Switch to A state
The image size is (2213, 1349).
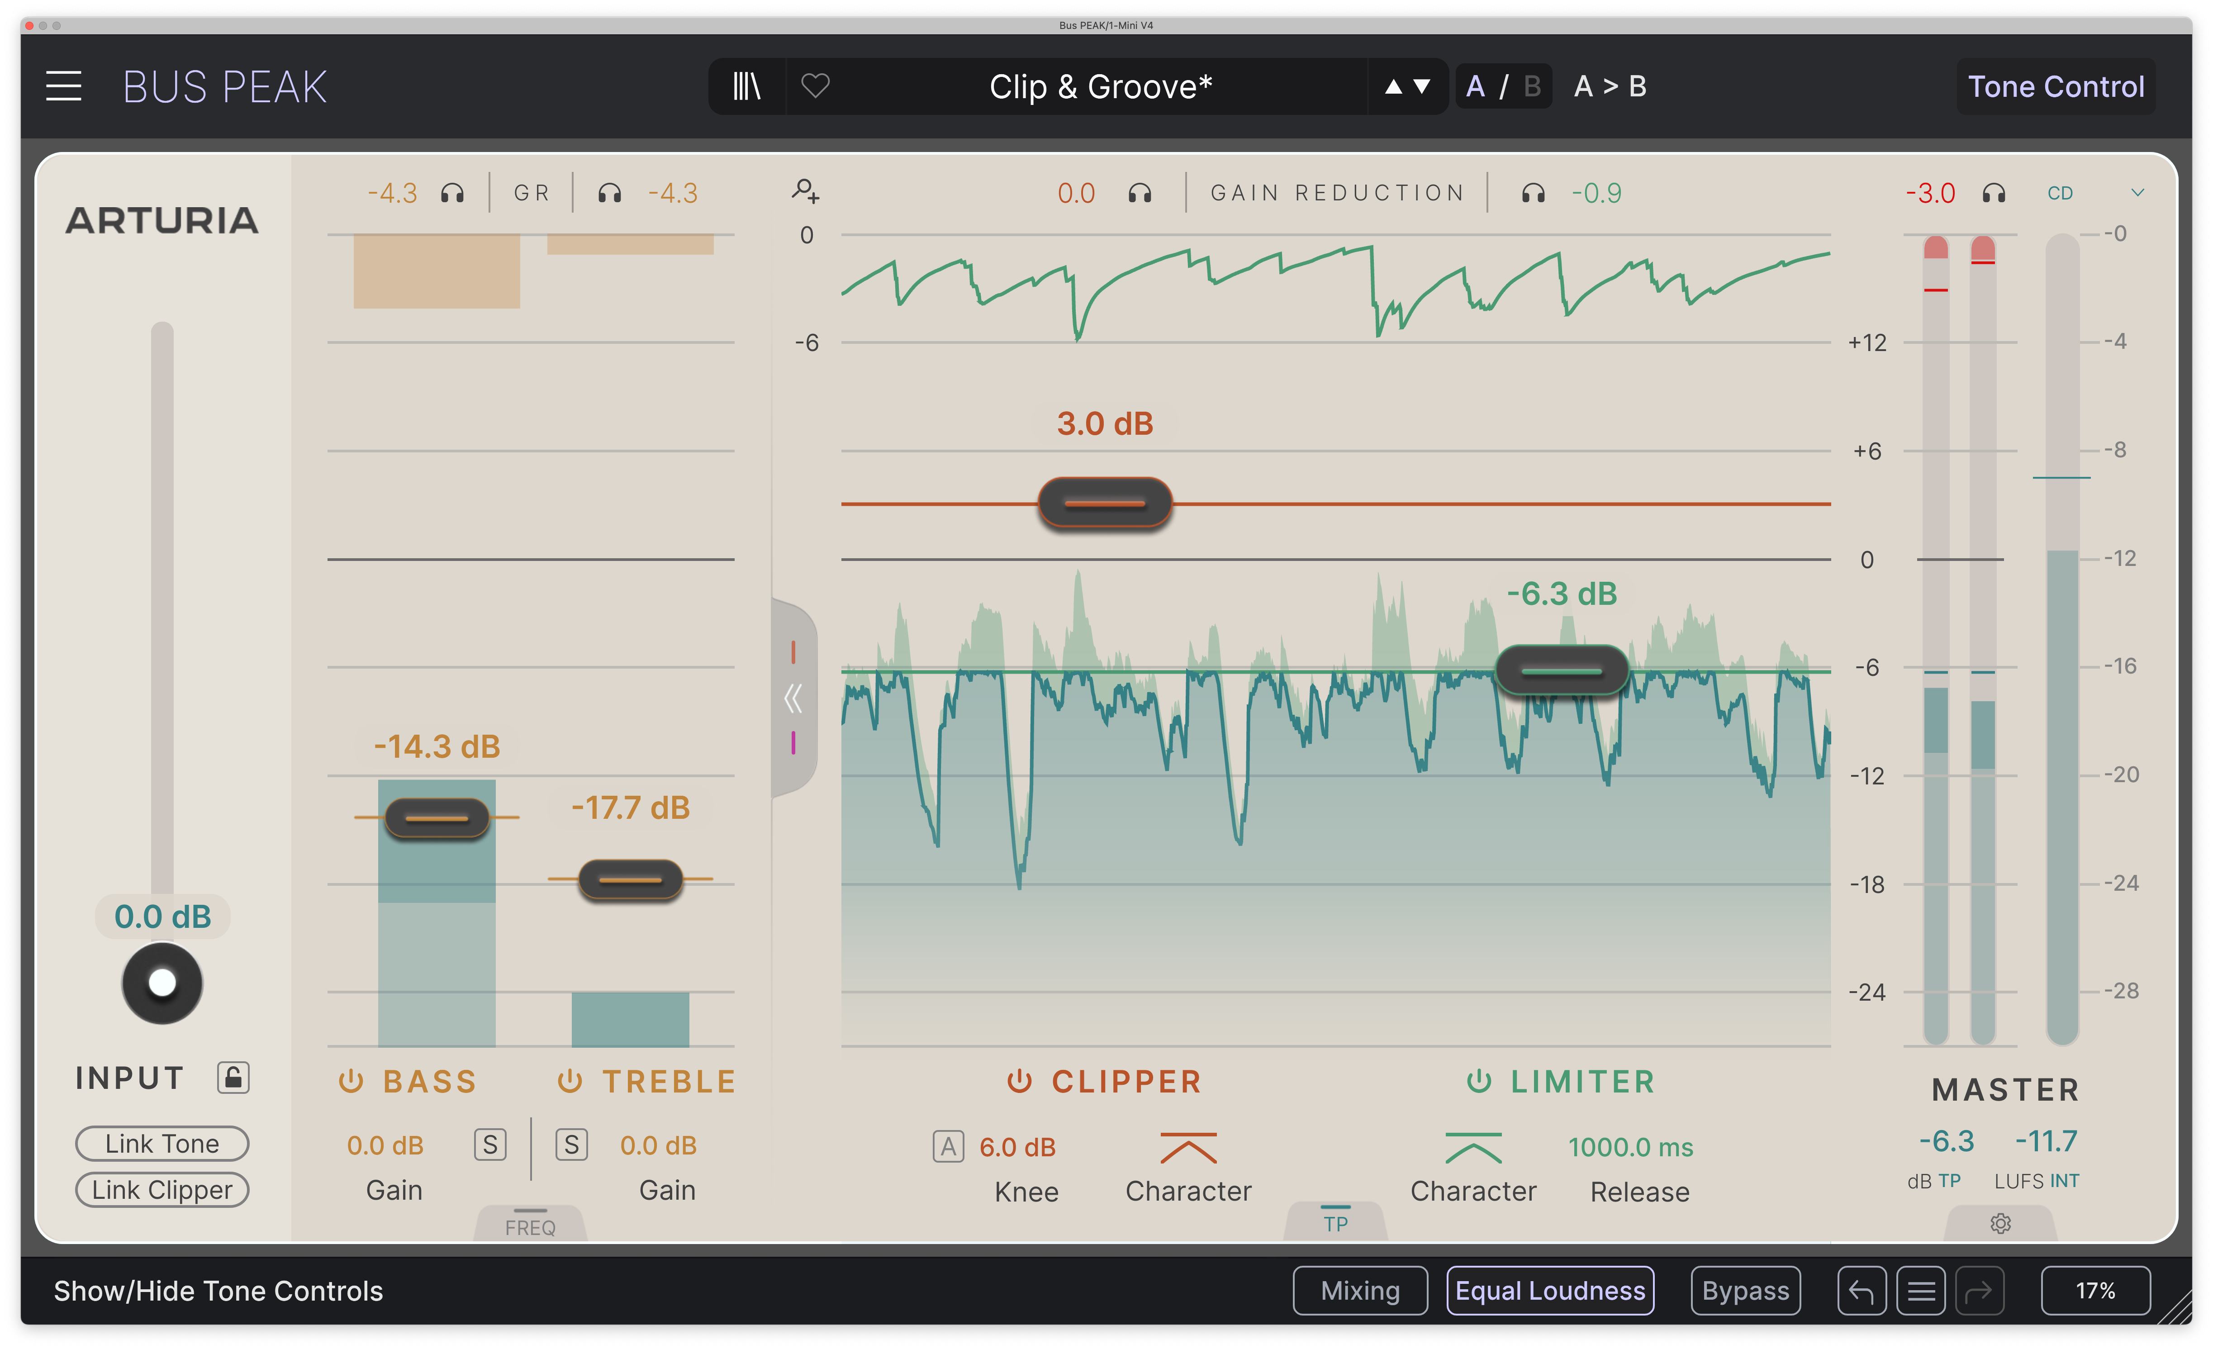(x=1475, y=86)
